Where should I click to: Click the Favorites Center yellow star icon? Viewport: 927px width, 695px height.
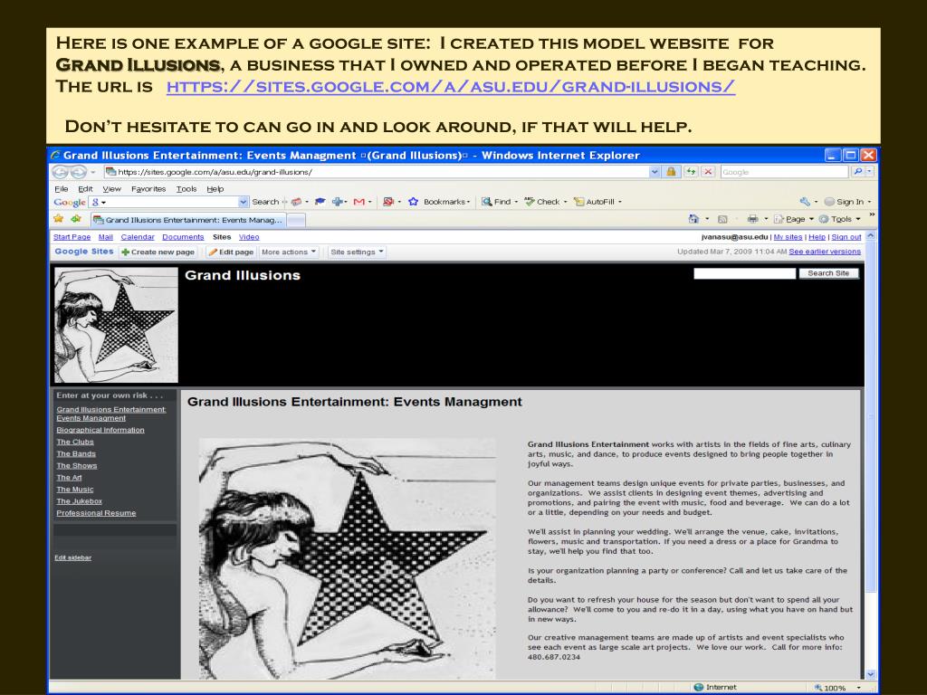pos(59,219)
